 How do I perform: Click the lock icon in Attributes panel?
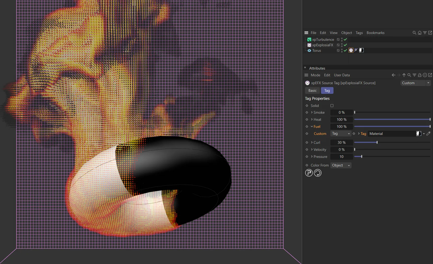coord(420,75)
